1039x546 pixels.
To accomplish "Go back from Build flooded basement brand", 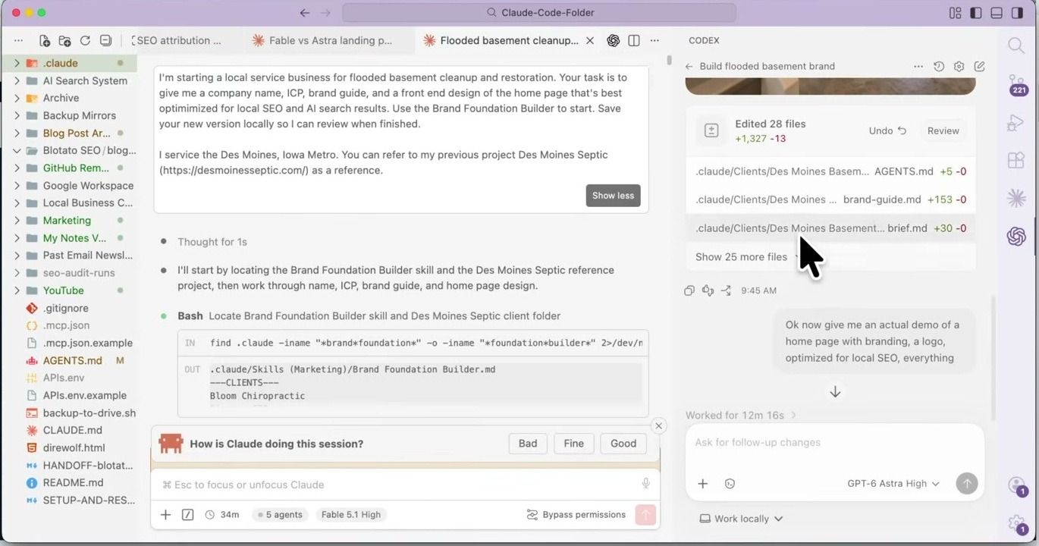I will point(689,67).
